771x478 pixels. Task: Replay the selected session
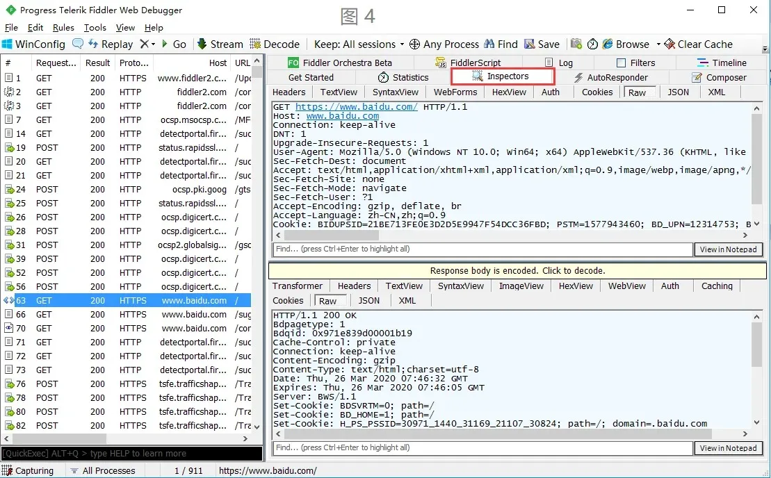click(x=110, y=44)
